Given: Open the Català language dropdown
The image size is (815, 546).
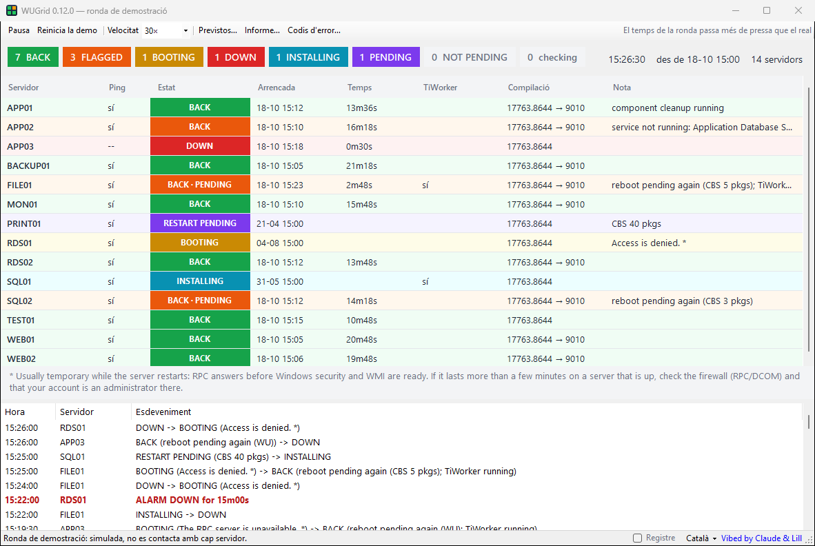Looking at the screenshot, I should coord(701,538).
